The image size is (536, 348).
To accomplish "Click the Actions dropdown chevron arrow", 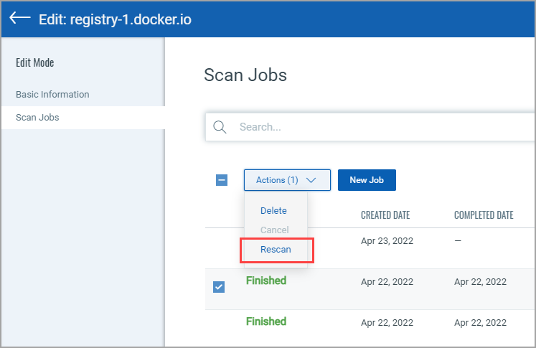I will 312,180.
